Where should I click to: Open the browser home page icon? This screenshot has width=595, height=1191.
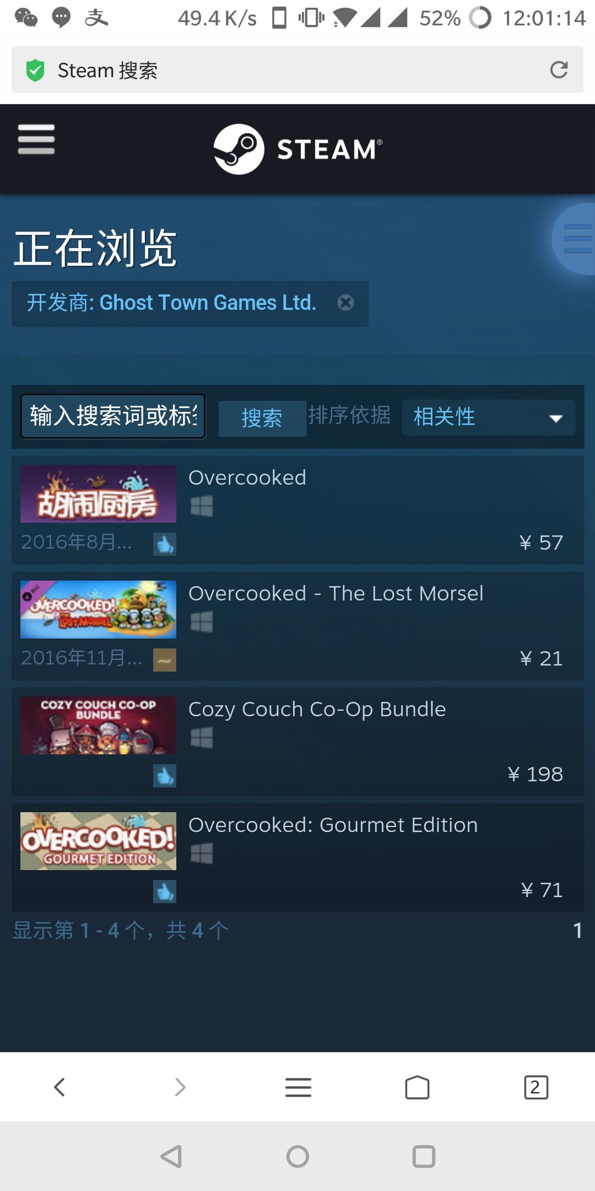pos(417,1087)
